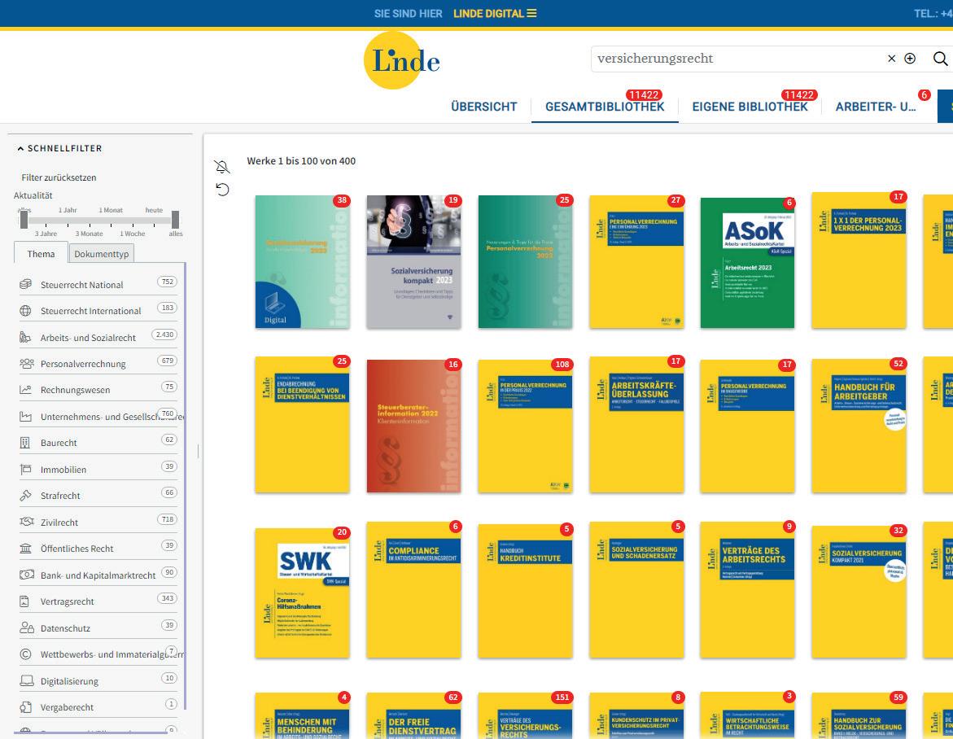The width and height of the screenshot is (953, 739).
Task: Open the Steuerberaterinformation 2022 red cover
Action: click(x=413, y=426)
